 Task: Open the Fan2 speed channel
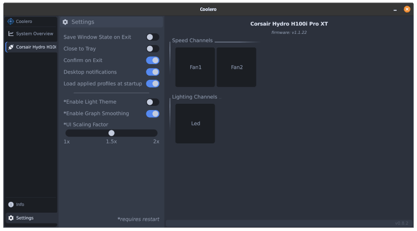click(x=237, y=67)
